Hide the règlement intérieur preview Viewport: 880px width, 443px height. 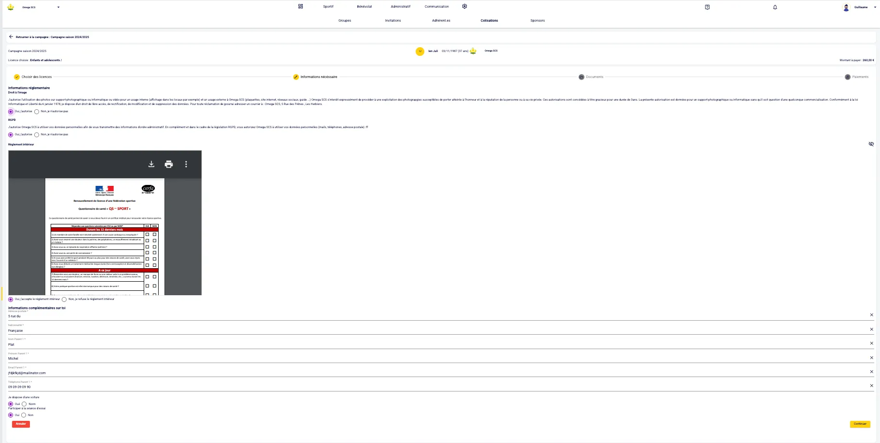[871, 144]
